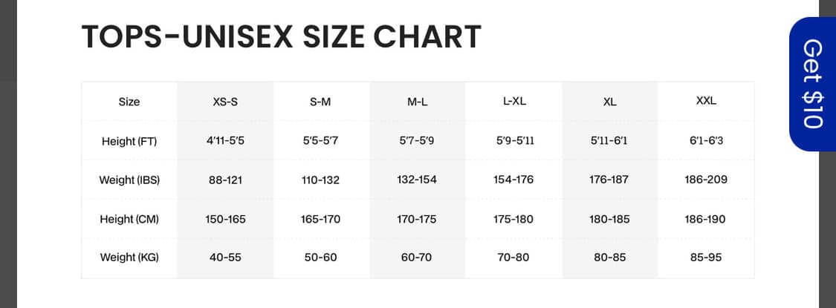Image resolution: width=836 pixels, height=308 pixels.
Task: Click the 4'11-5'5 height cell
Action: pyautogui.click(x=225, y=141)
